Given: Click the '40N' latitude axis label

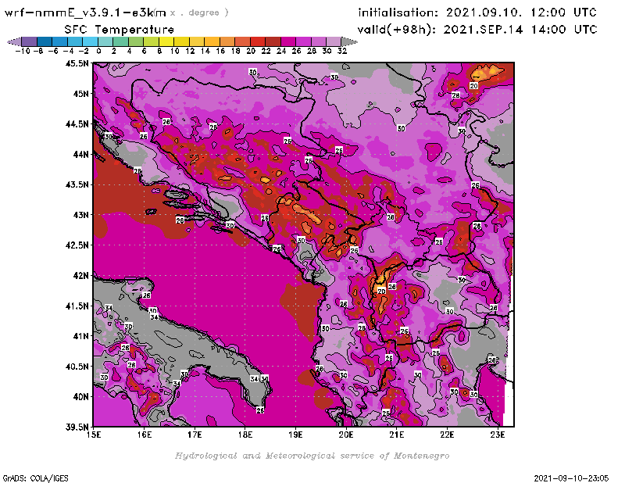Looking at the screenshot, I should pos(80,397).
